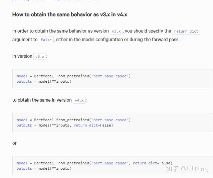This screenshot has width=213, height=178.
Task: Click 'model' variable in the third code block
Action: (x=22, y=163)
